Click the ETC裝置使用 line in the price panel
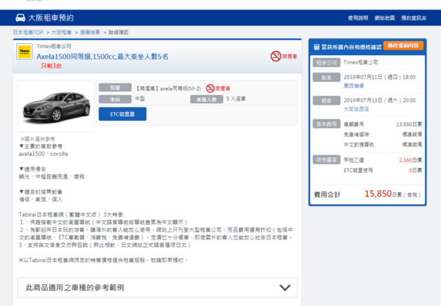Image resolution: width=441 pixels, height=306 pixels. [x=382, y=170]
